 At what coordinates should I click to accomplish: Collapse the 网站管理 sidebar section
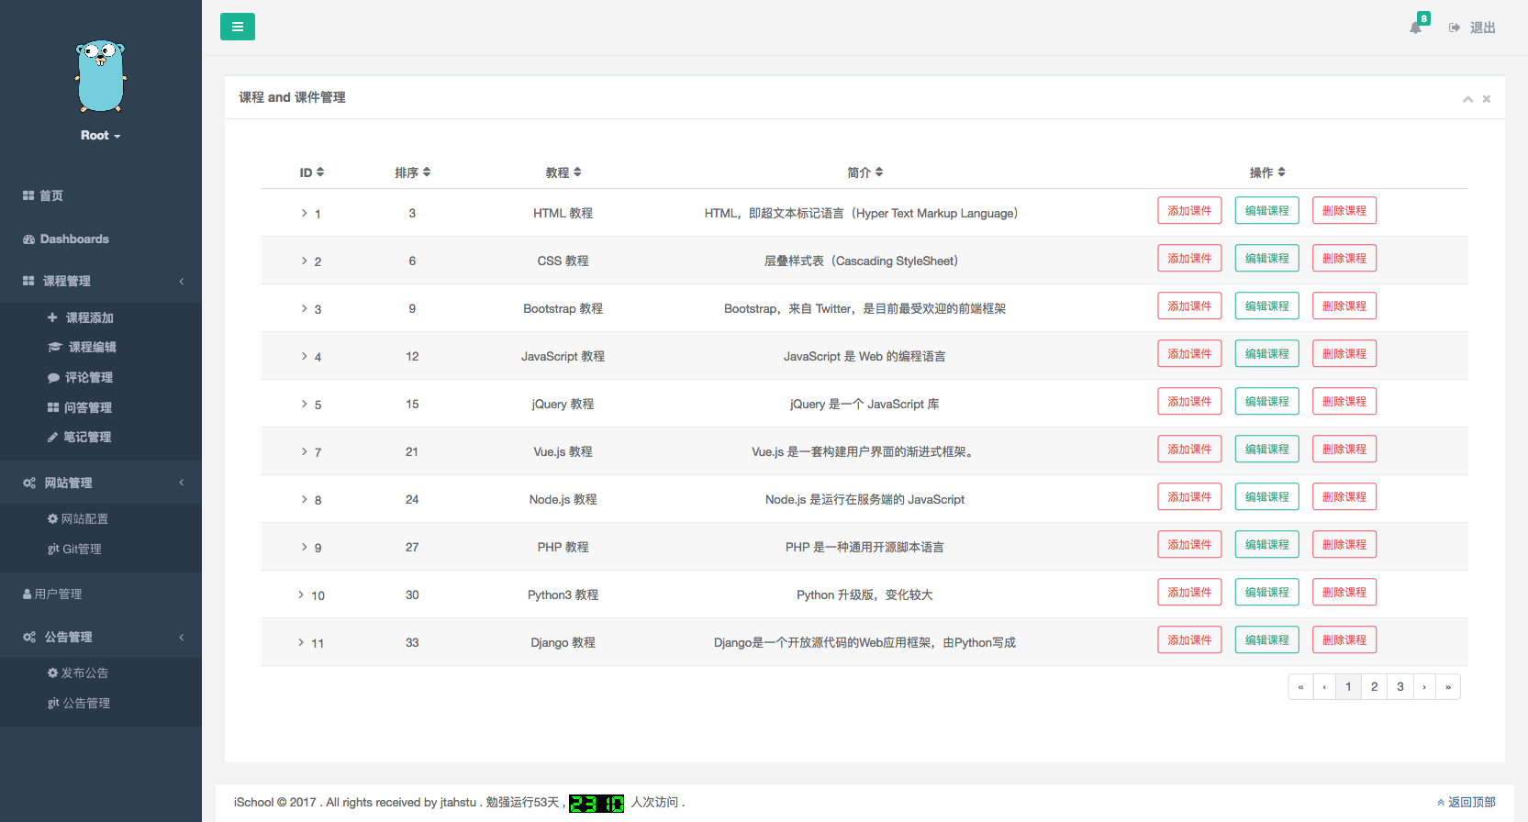coord(101,483)
